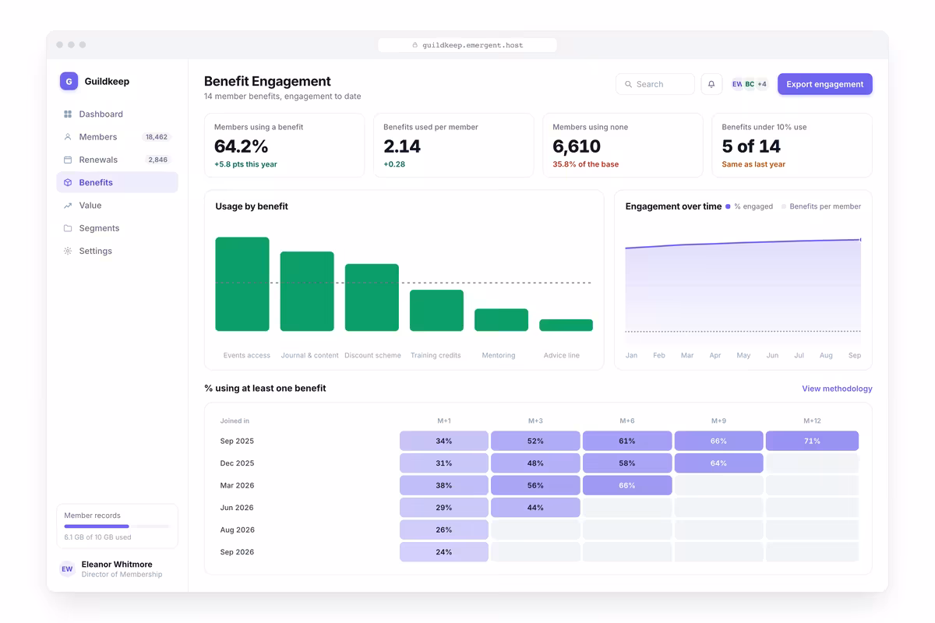Click the Segments folder icon
Screen dimensions: 935x623
(68, 228)
